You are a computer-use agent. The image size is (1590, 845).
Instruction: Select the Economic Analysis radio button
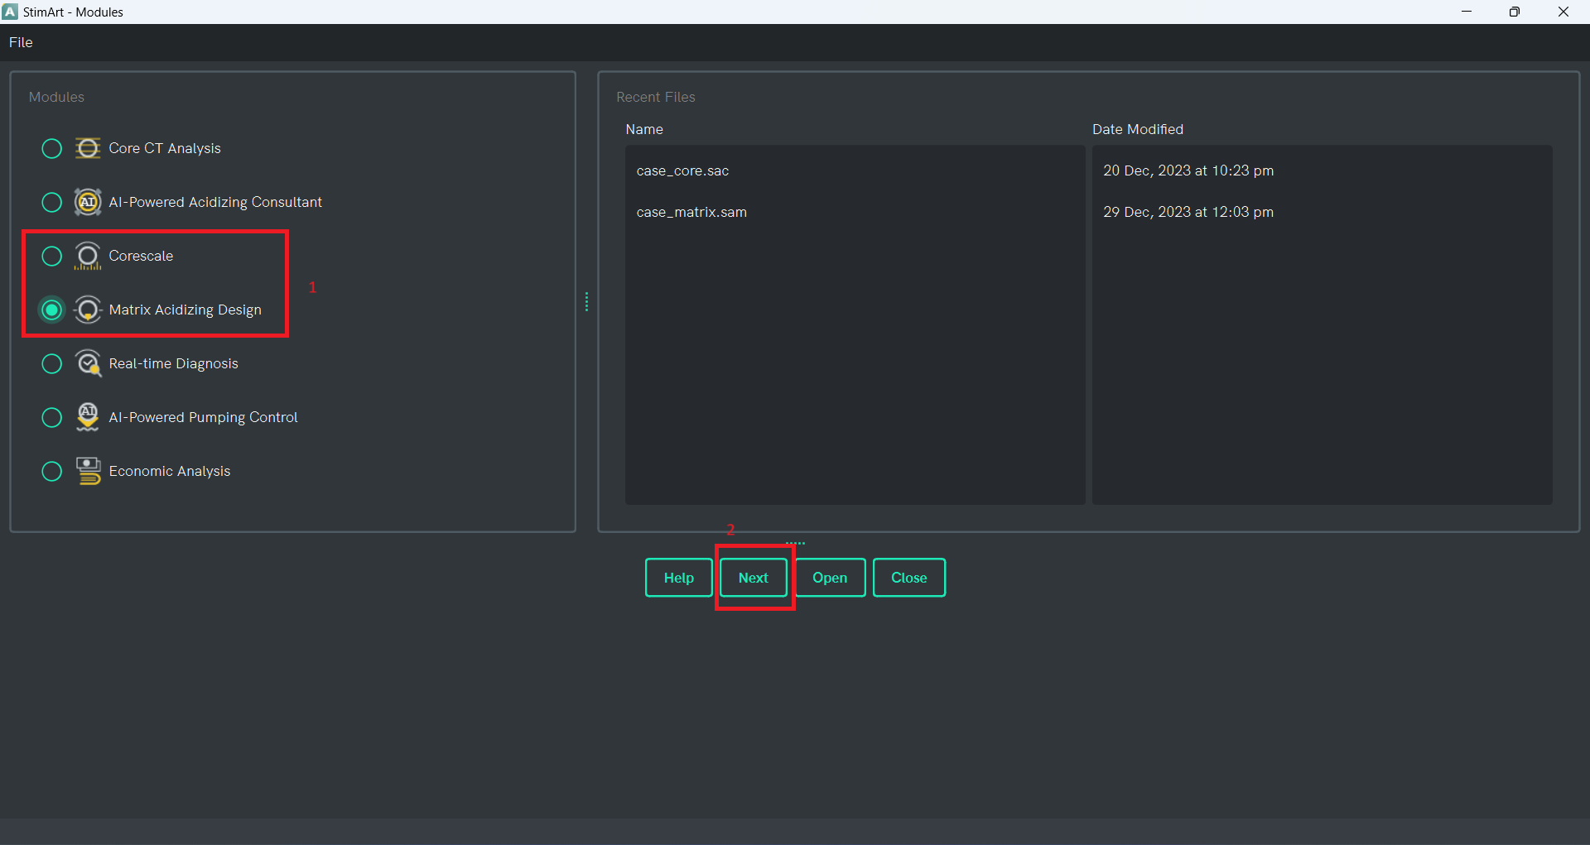(51, 471)
